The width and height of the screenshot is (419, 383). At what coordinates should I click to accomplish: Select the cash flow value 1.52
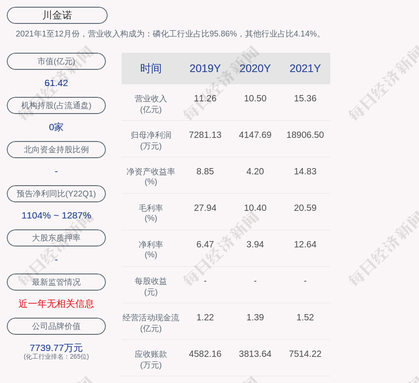coord(305,317)
